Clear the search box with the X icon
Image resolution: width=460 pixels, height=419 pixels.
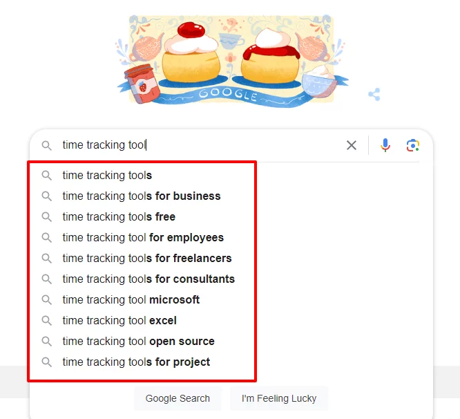(x=352, y=145)
